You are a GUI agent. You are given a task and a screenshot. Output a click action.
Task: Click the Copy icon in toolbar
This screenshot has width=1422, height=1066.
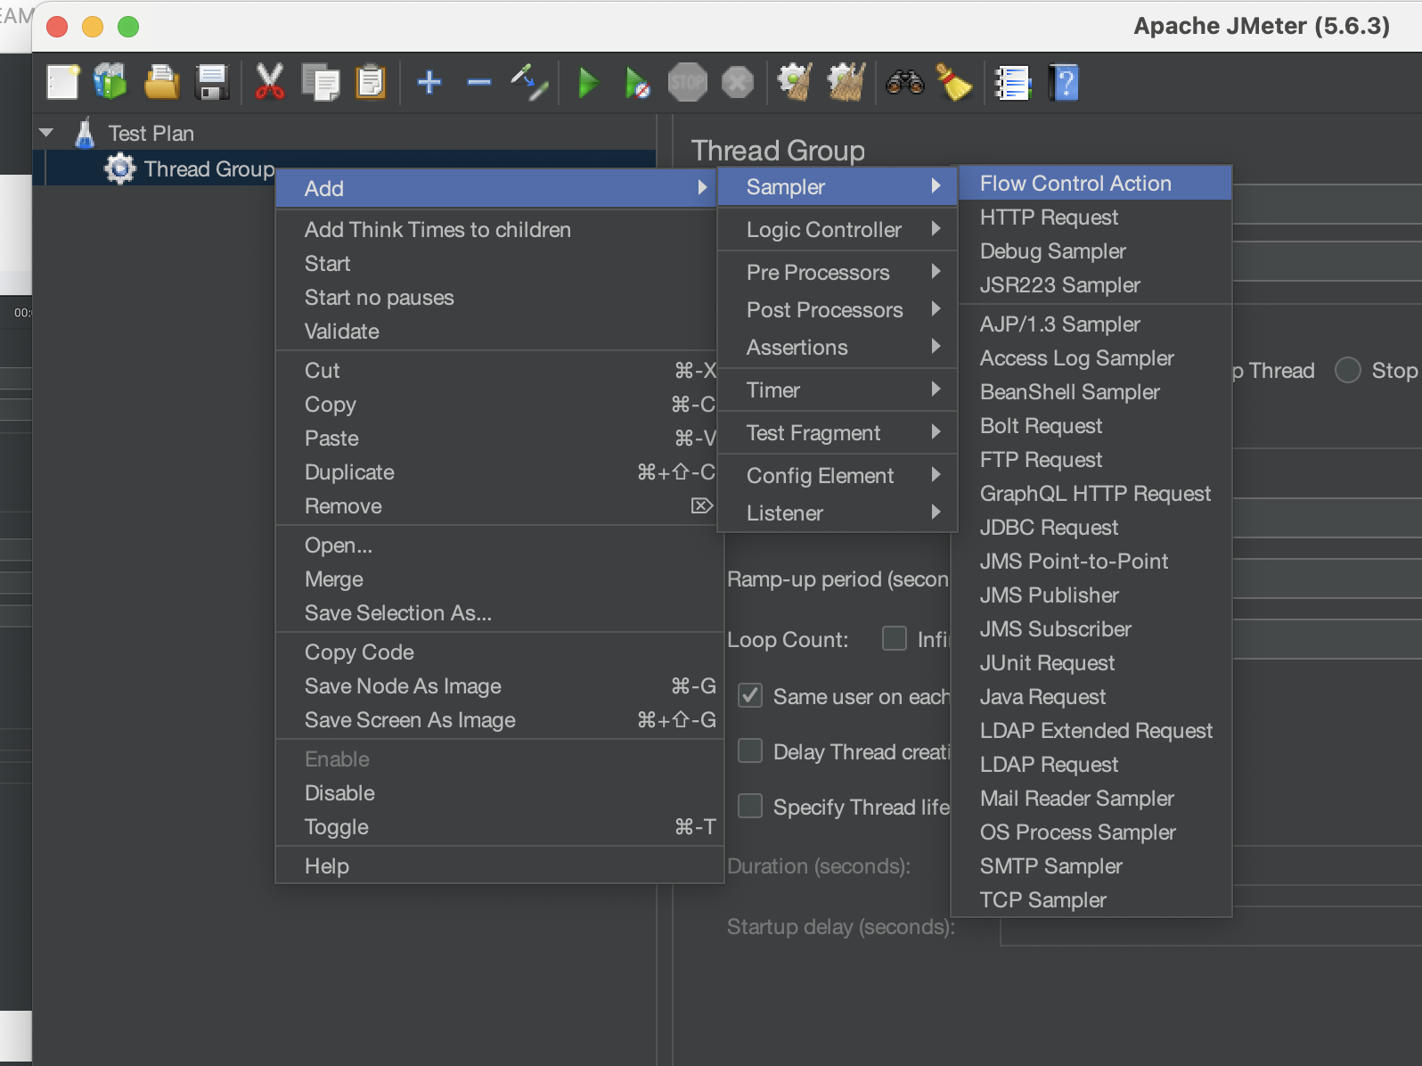pos(320,83)
